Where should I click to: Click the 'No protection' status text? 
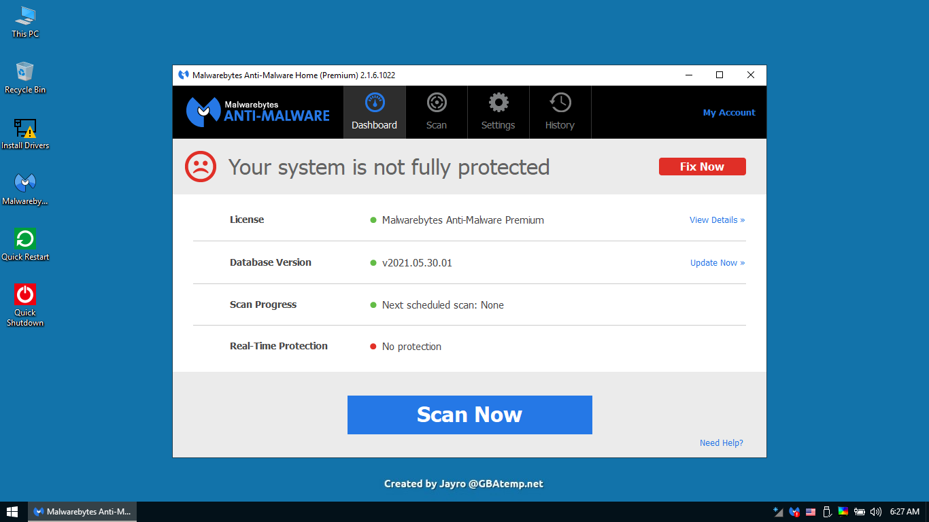tap(411, 347)
